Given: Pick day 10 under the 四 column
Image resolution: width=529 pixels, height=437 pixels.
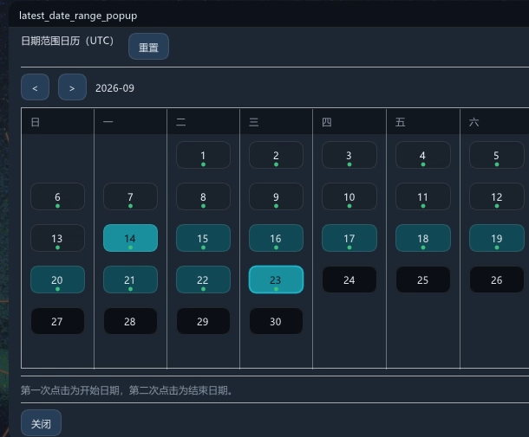Looking at the screenshot, I should pos(349,196).
